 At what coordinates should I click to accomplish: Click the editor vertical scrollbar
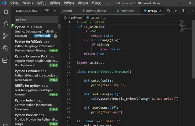193,49
